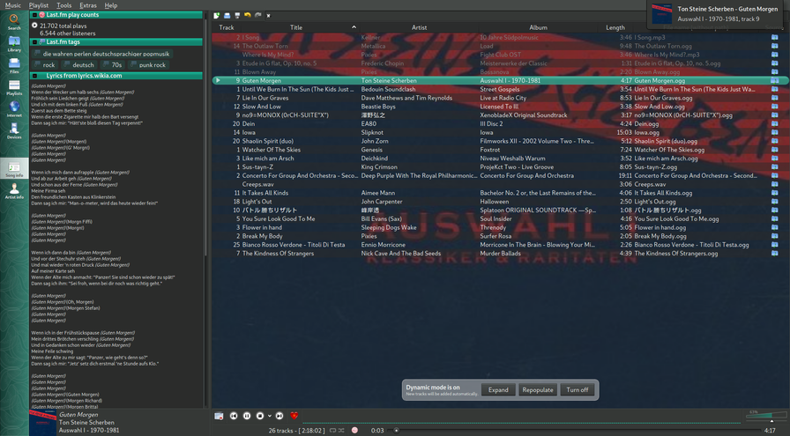Click the yellow undo arrow in the playlist toolbar
This screenshot has height=436, width=790.
tap(248, 16)
